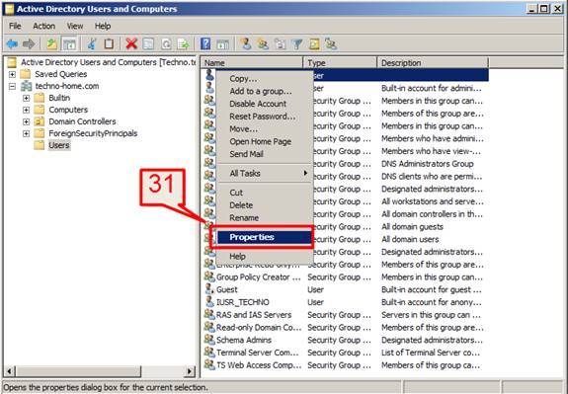This screenshot has width=568, height=394.
Task: Click the Find objects toolbar icon
Action: pos(314,44)
